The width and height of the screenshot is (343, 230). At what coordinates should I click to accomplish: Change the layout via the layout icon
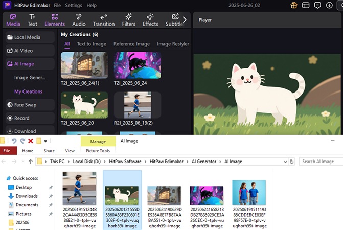pos(306,5)
